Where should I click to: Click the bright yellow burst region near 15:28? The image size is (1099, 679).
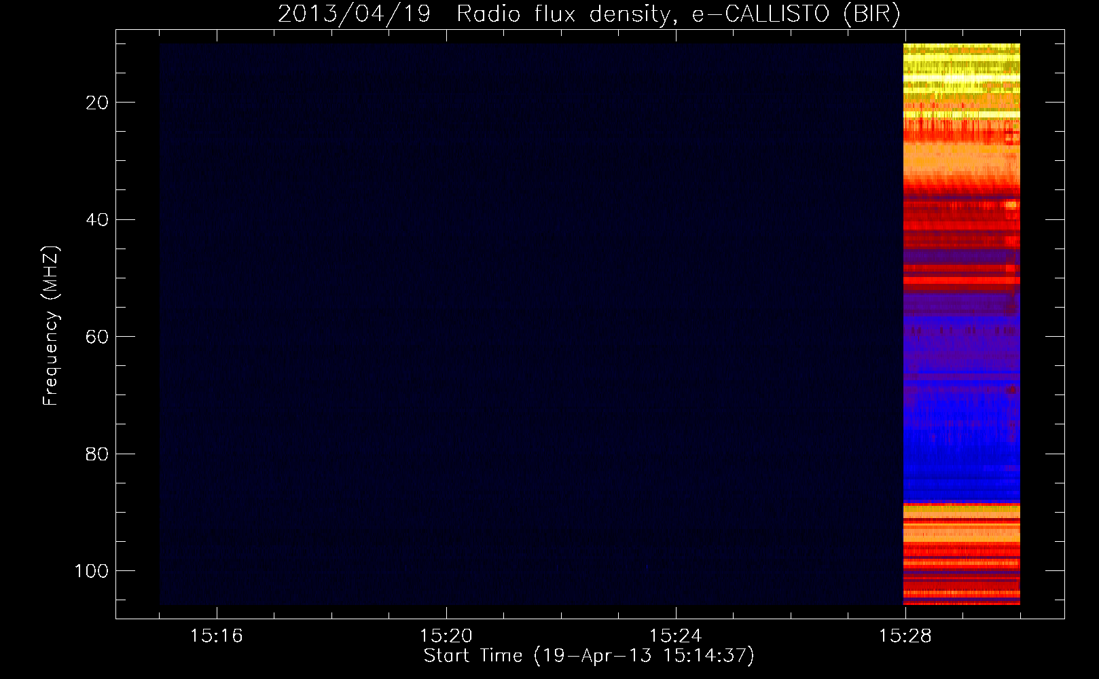[961, 80]
